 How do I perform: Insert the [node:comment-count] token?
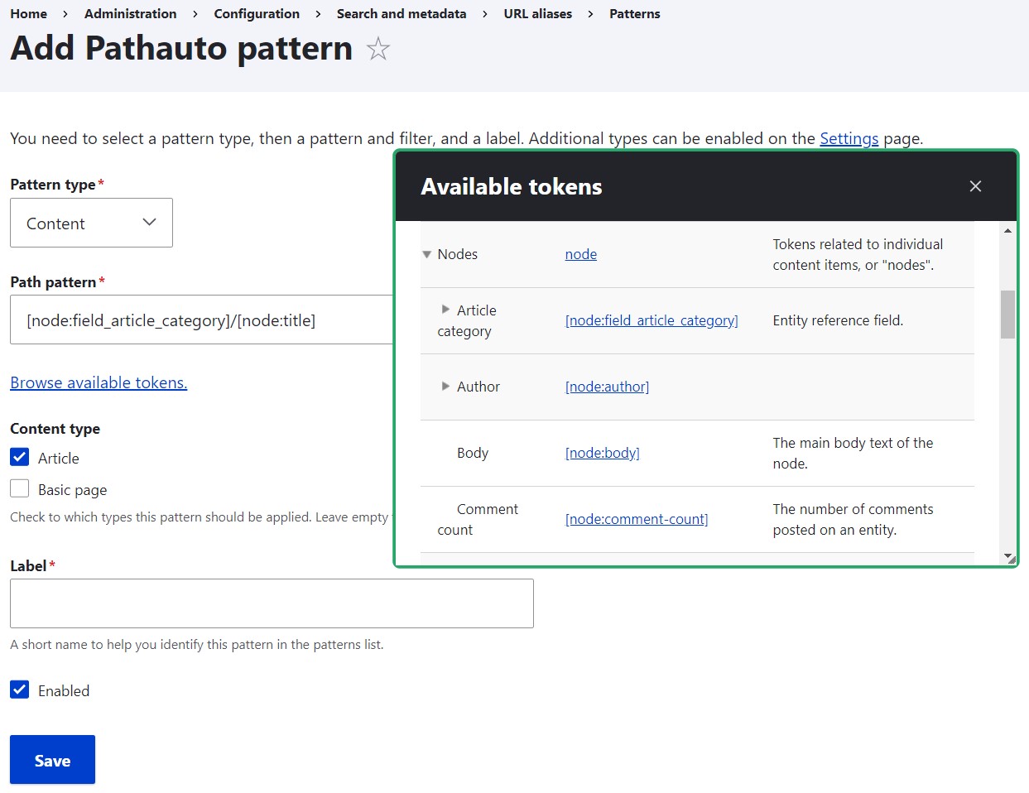(x=636, y=519)
